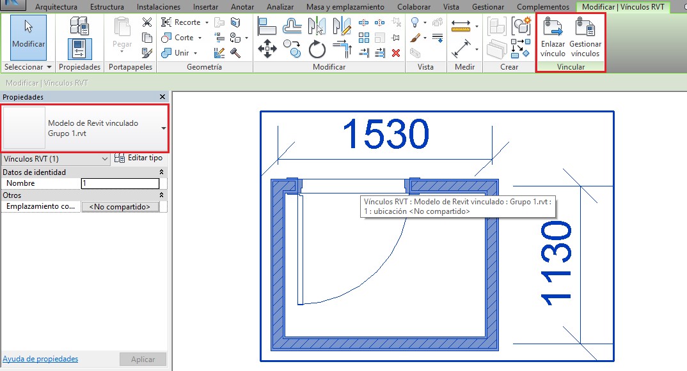The width and height of the screenshot is (687, 371).
Task: Collapse the Datos de identidad section
Action: (x=161, y=172)
